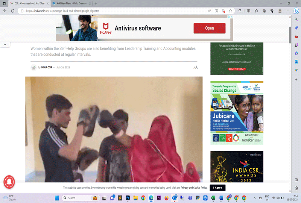Click the July 26, 2023 date
Image resolution: width=301 pixels, height=203 pixels.
[x=63, y=67]
